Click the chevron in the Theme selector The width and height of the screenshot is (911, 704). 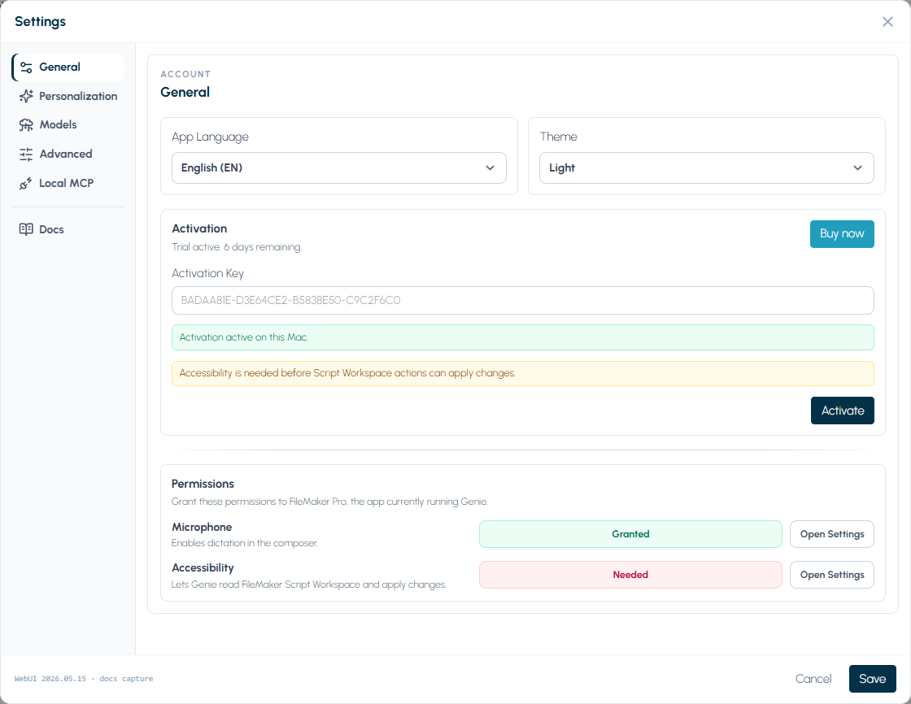(x=857, y=167)
